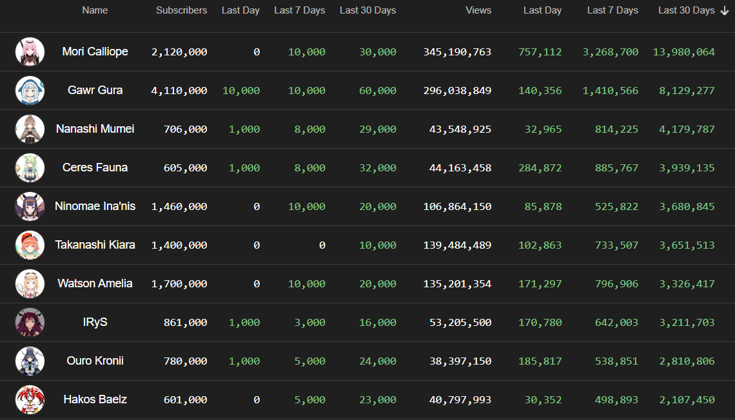735x420 pixels.
Task: Open the Ninomae Ina'nis name link
Action: click(x=95, y=206)
